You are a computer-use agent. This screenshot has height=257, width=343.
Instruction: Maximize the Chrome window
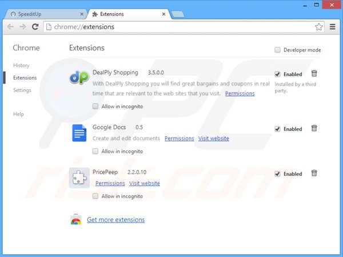(x=316, y=5)
